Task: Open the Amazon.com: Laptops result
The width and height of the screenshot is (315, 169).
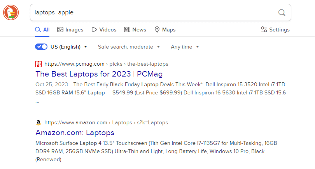Action: pyautogui.click(x=75, y=132)
